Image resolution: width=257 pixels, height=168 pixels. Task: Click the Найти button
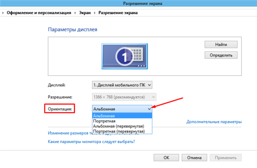[x=221, y=45]
